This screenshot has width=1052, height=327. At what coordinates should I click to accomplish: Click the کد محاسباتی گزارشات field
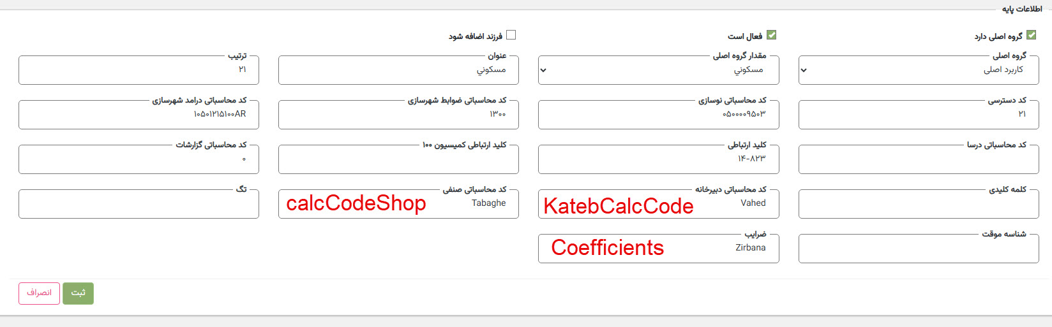pos(139,159)
